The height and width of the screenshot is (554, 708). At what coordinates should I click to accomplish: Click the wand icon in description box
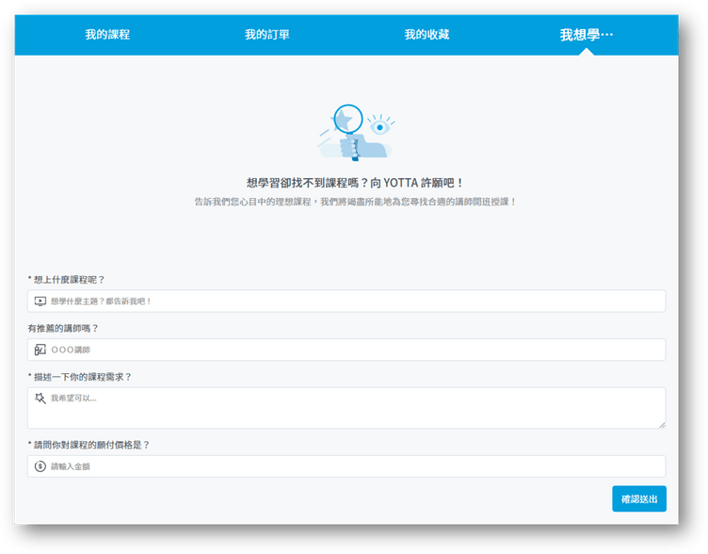coord(40,399)
